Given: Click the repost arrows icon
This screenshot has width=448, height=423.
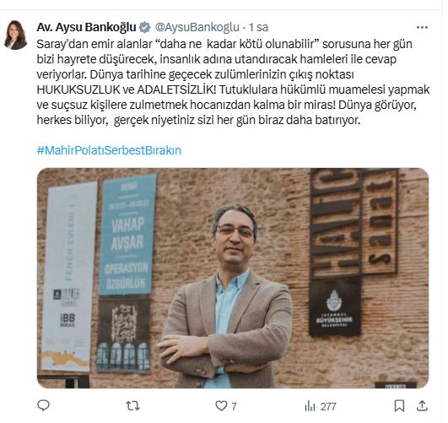Looking at the screenshot, I should click(132, 405).
